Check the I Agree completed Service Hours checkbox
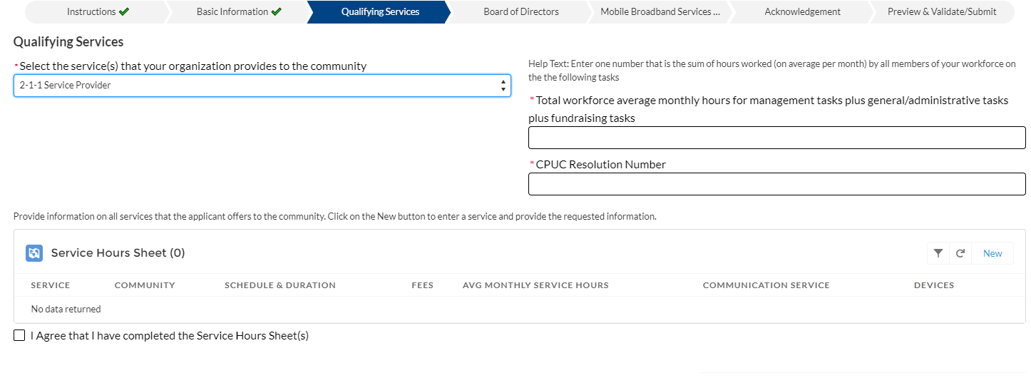This screenshot has width=1031, height=378. click(19, 335)
